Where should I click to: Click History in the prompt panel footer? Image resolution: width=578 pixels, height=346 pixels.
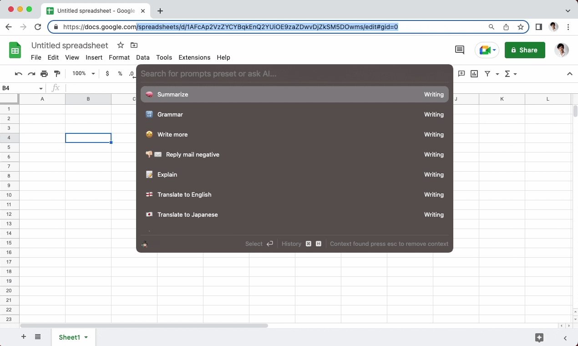(x=291, y=244)
